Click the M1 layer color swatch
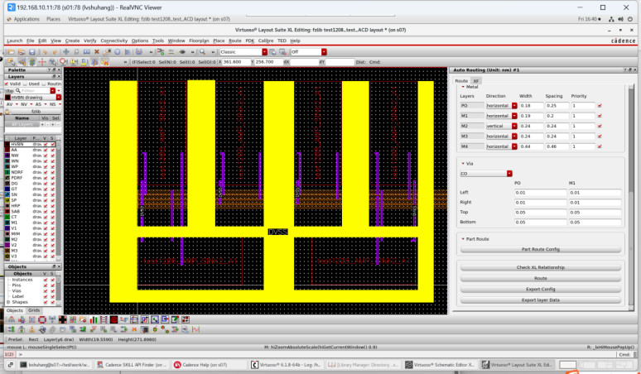The height and width of the screenshot is (374, 641). tap(7, 223)
